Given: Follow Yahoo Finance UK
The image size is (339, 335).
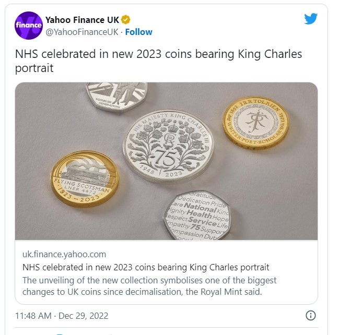Looking at the screenshot, I should coord(139,32).
